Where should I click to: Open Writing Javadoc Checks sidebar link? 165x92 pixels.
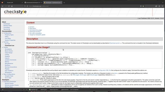click(x=12, y=85)
